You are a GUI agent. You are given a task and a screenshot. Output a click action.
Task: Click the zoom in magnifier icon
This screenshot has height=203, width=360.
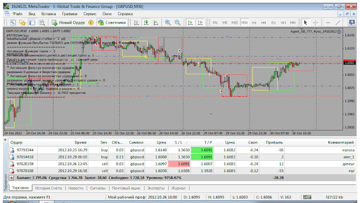pyautogui.click(x=168, y=22)
